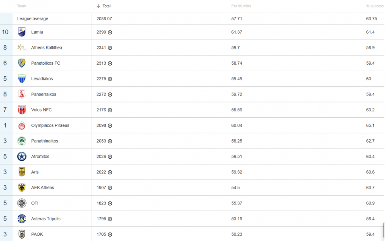Image resolution: width=387 pixels, height=241 pixels.
Task: Sort by % success column header
Action: [375, 6]
